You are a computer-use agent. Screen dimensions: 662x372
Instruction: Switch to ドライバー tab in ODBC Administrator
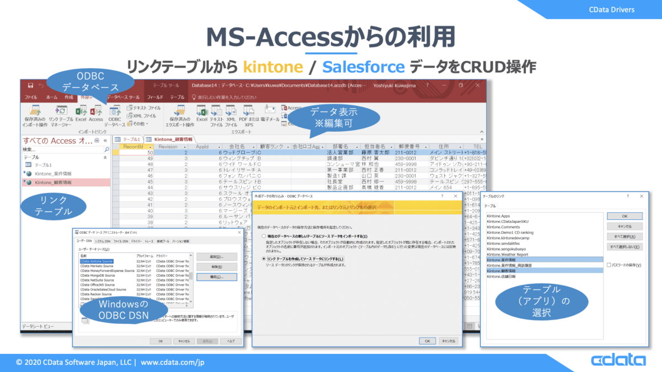click(x=136, y=241)
